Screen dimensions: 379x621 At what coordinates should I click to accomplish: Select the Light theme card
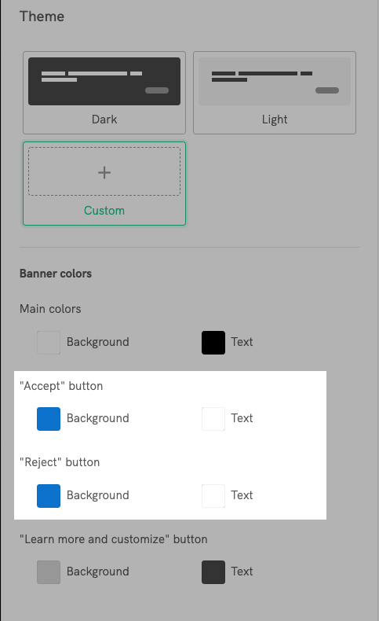tap(275, 93)
